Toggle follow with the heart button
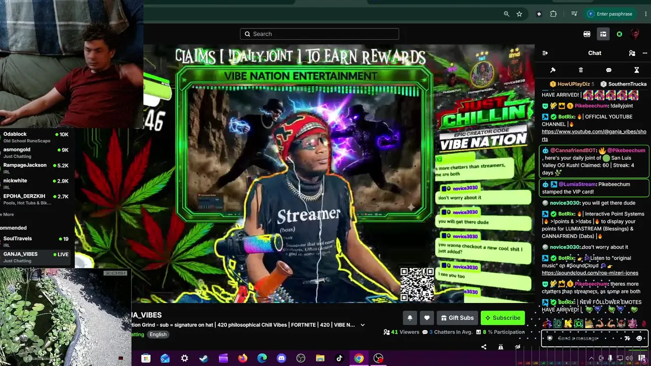 427,318
